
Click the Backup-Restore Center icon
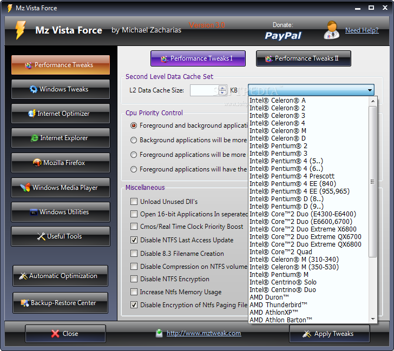point(25,303)
